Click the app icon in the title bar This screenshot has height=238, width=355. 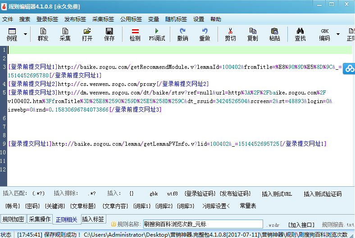(4, 7)
